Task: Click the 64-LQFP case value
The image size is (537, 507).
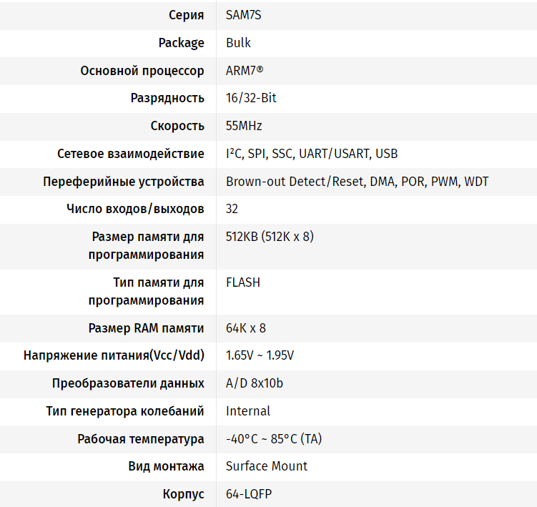Action: point(249,494)
